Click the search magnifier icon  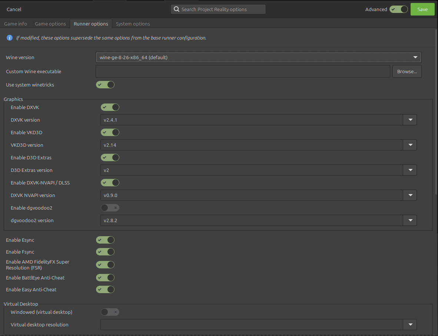pyautogui.click(x=176, y=9)
